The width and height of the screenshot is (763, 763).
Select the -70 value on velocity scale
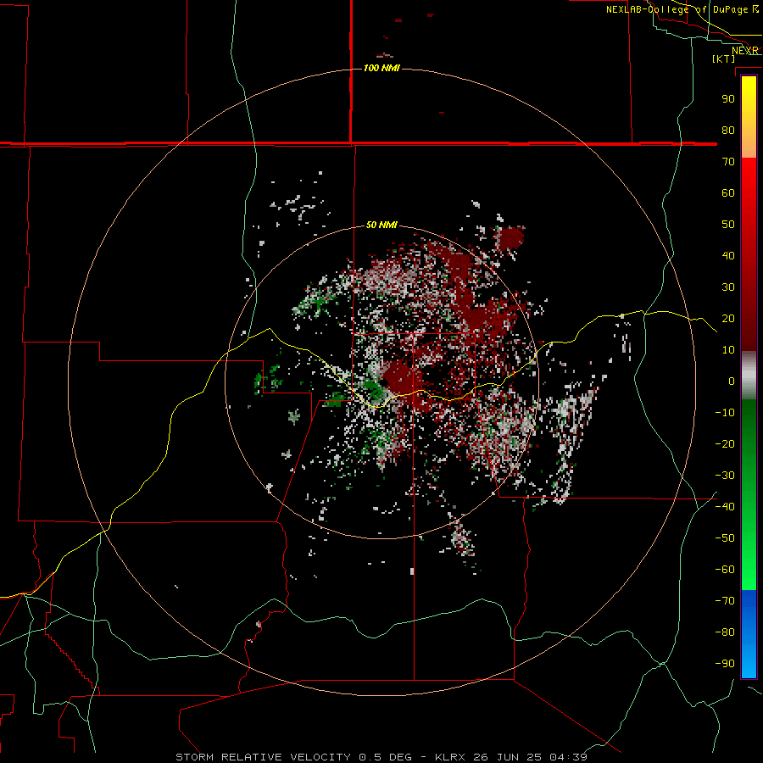[x=725, y=601]
